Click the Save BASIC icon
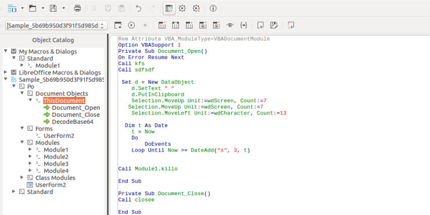 pyautogui.click(x=274, y=25)
